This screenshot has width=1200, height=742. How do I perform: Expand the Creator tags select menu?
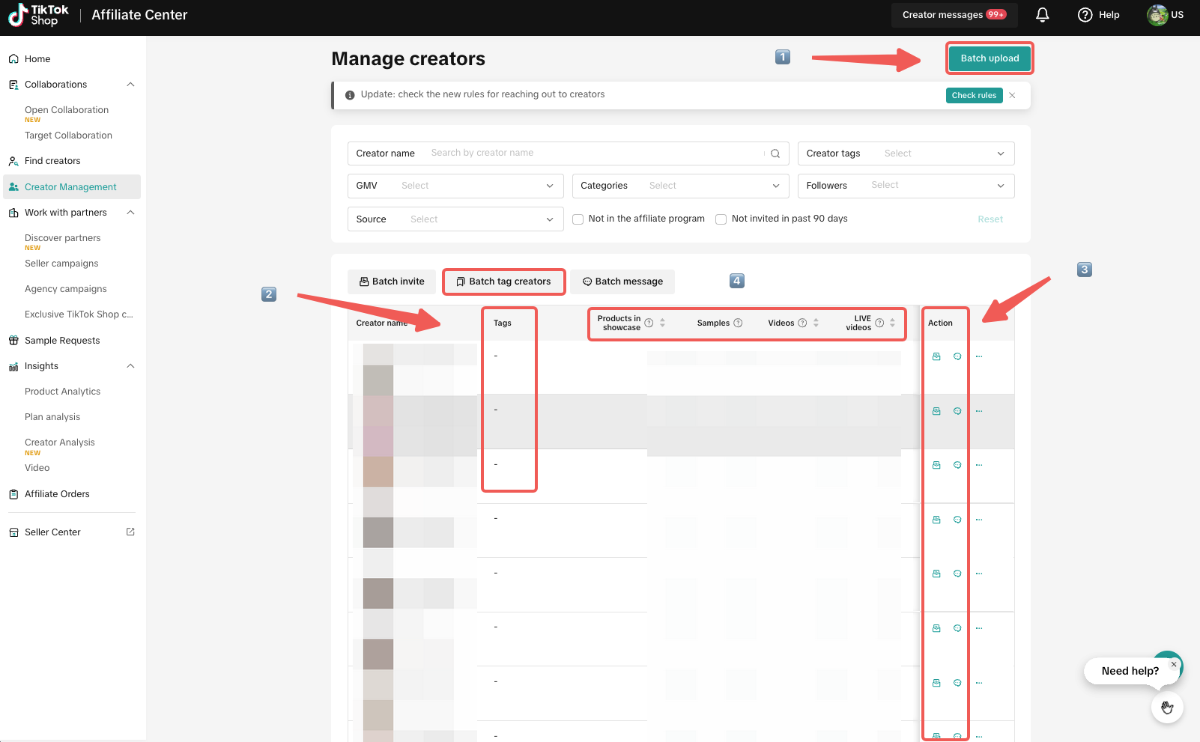906,153
